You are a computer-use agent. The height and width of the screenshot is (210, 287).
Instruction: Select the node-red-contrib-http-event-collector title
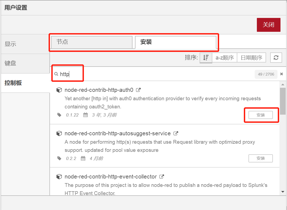[x=111, y=177]
